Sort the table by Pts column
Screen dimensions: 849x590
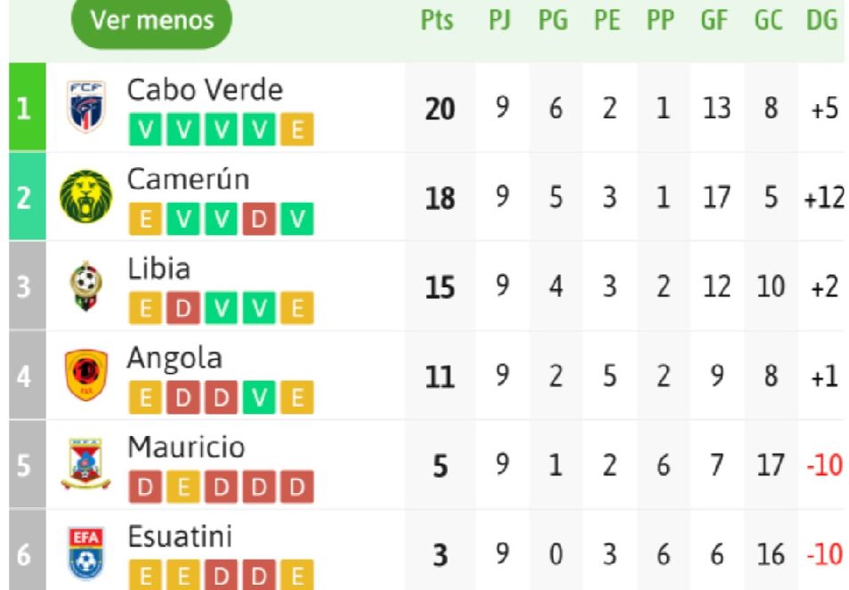[x=436, y=20]
